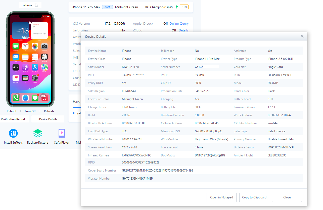Select Dot Matrix value DN8012709QAKVQ9BG

point(210,155)
